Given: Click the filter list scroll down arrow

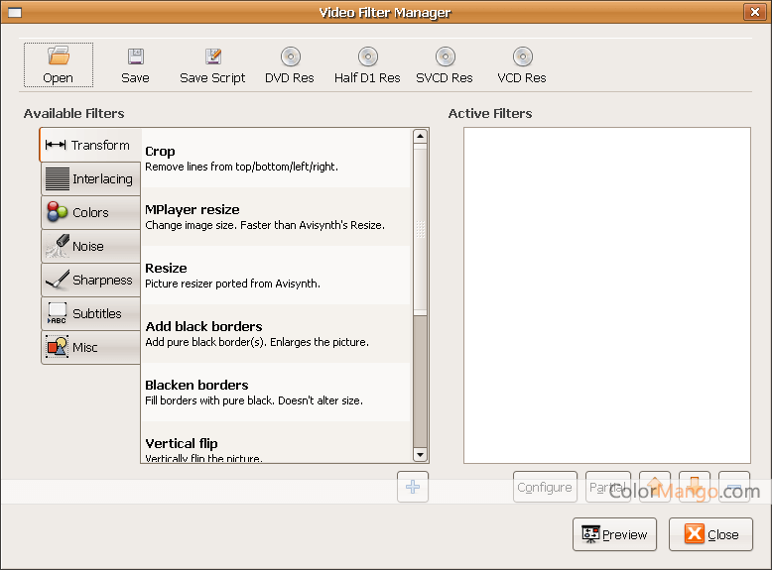Looking at the screenshot, I should tap(420, 454).
